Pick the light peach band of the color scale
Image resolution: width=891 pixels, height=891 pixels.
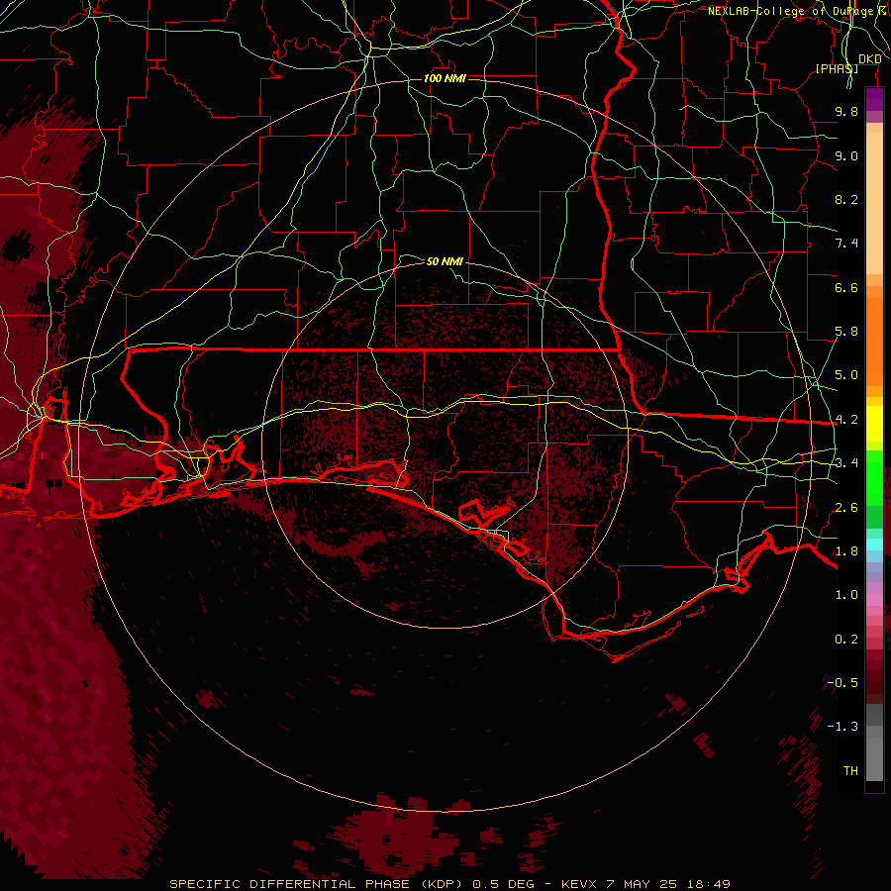tap(874, 205)
